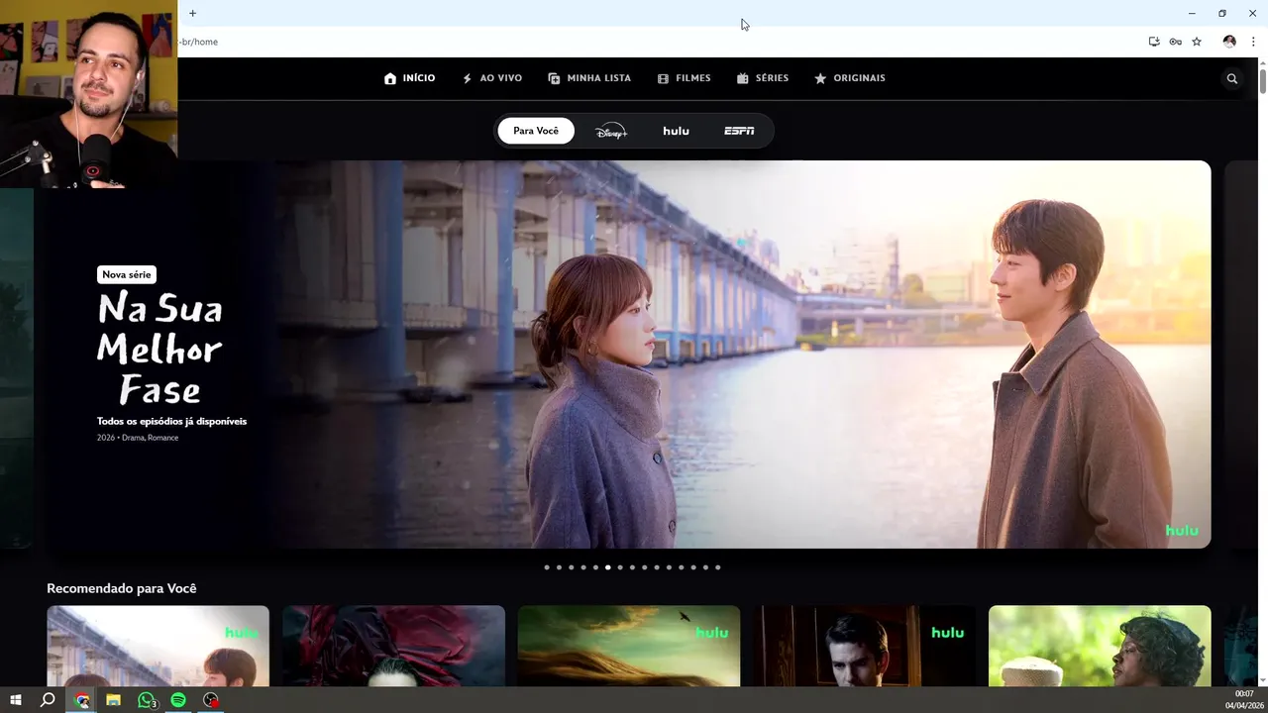Bookmark this page with the star icon
The width and height of the screenshot is (1268, 713).
pyautogui.click(x=1197, y=42)
